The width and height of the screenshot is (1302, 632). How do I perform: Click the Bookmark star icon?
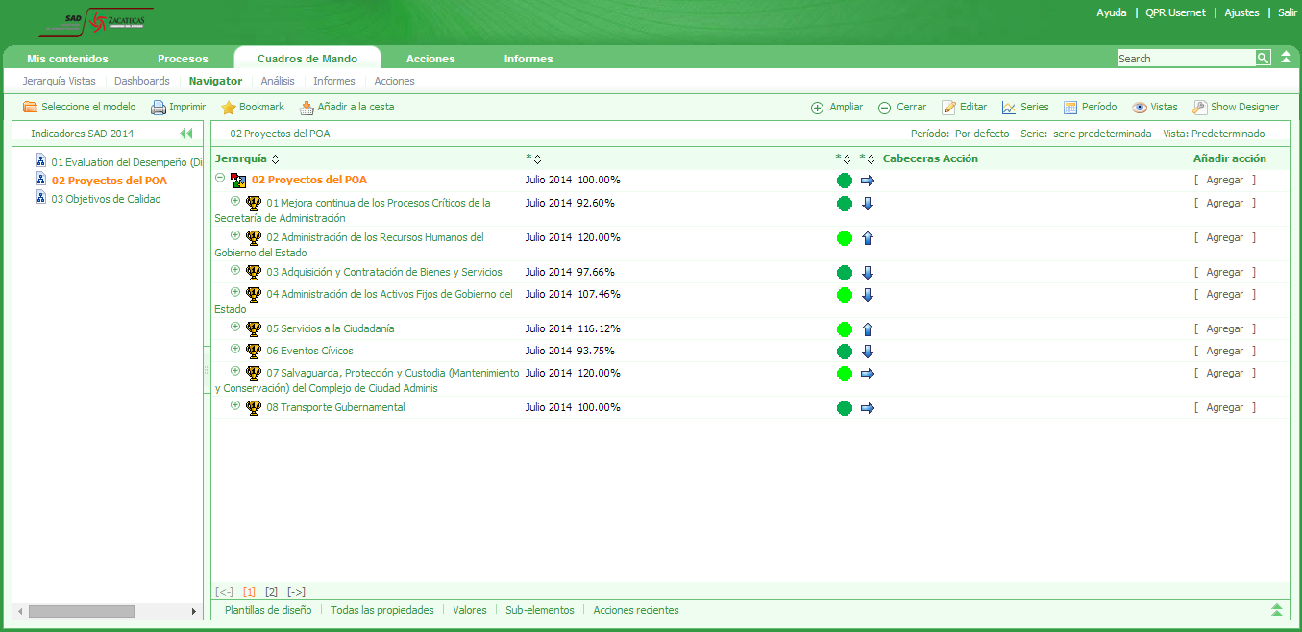pos(229,108)
